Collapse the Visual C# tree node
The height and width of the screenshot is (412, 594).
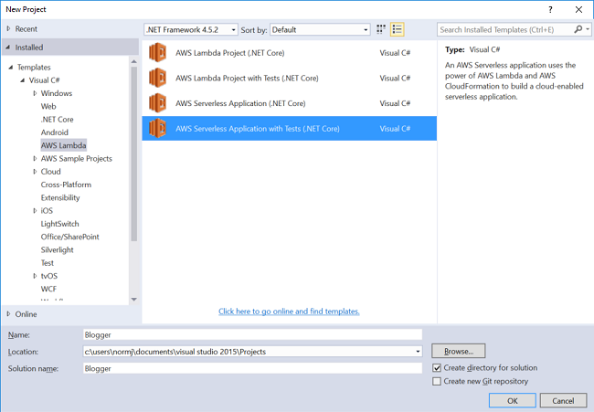22,80
